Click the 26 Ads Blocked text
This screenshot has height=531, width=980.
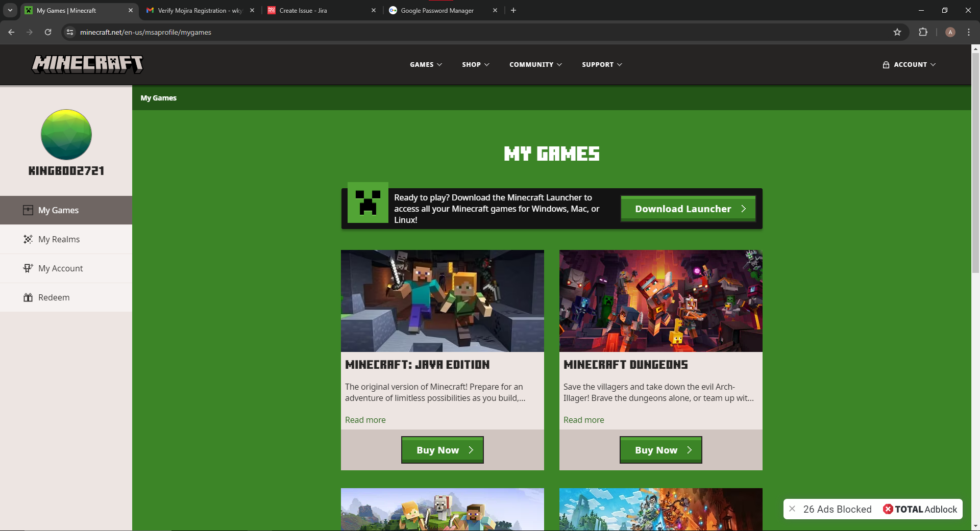pos(838,509)
